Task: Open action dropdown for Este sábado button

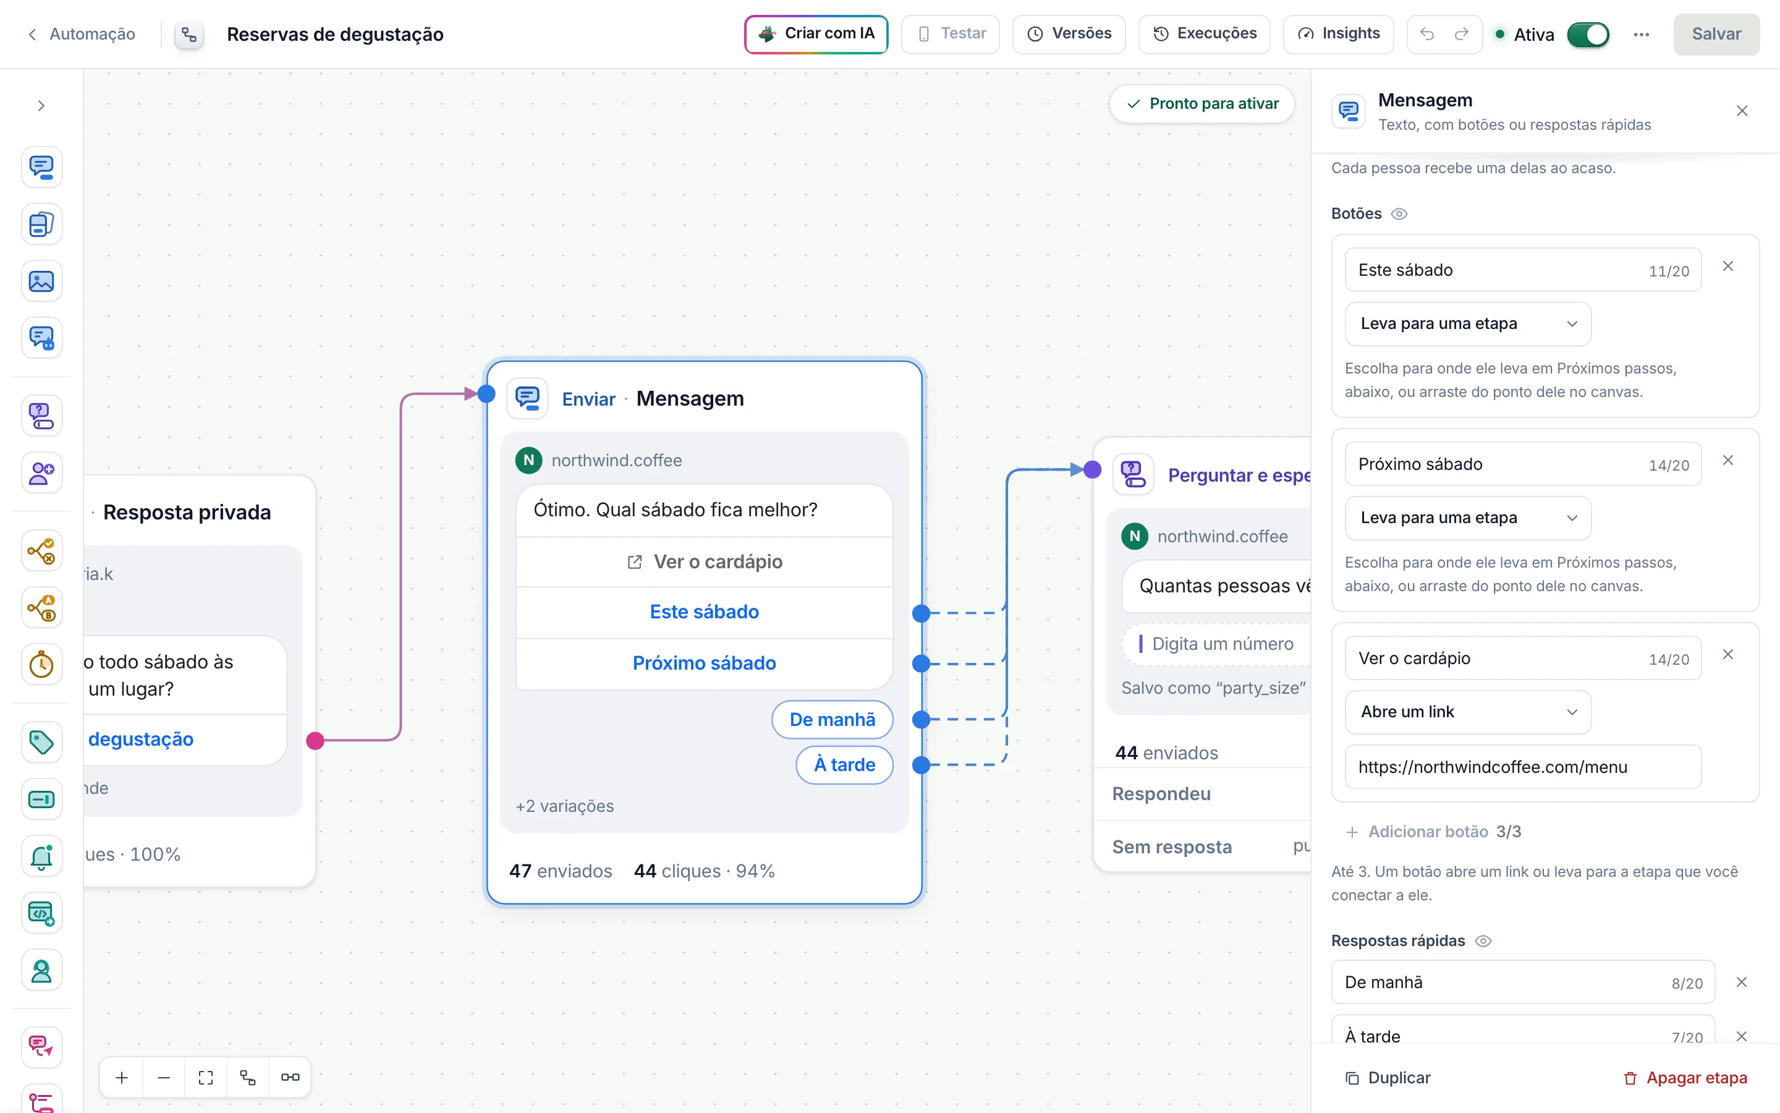Action: tap(1467, 324)
